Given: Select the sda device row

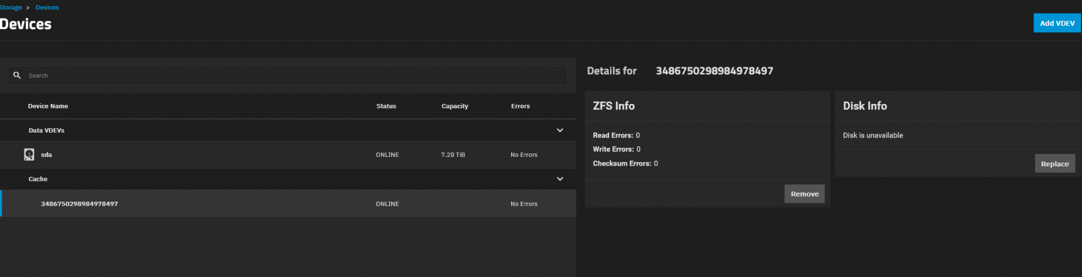Looking at the screenshot, I should (x=288, y=155).
